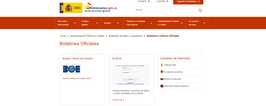The width and height of the screenshot is (266, 106).
Task: Open Empleo público menu
Action: pyautogui.click(x=90, y=23)
